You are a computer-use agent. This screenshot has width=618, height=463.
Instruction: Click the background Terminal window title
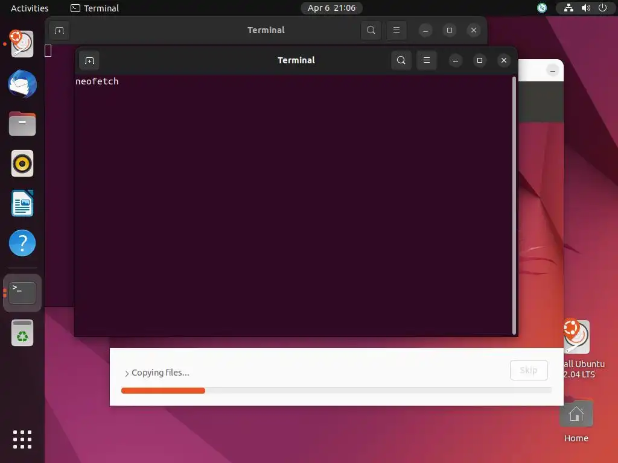[x=266, y=30]
